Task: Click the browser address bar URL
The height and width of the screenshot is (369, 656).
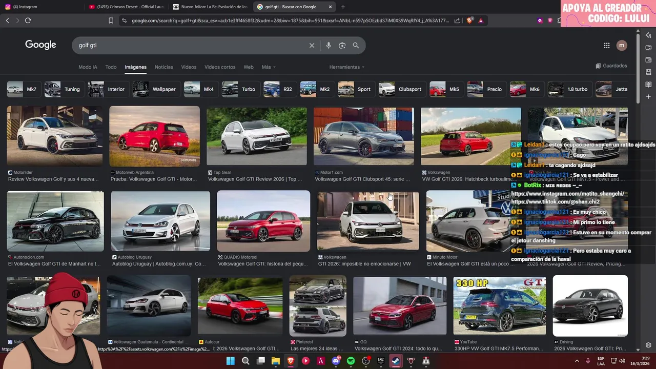Action: click(x=290, y=20)
